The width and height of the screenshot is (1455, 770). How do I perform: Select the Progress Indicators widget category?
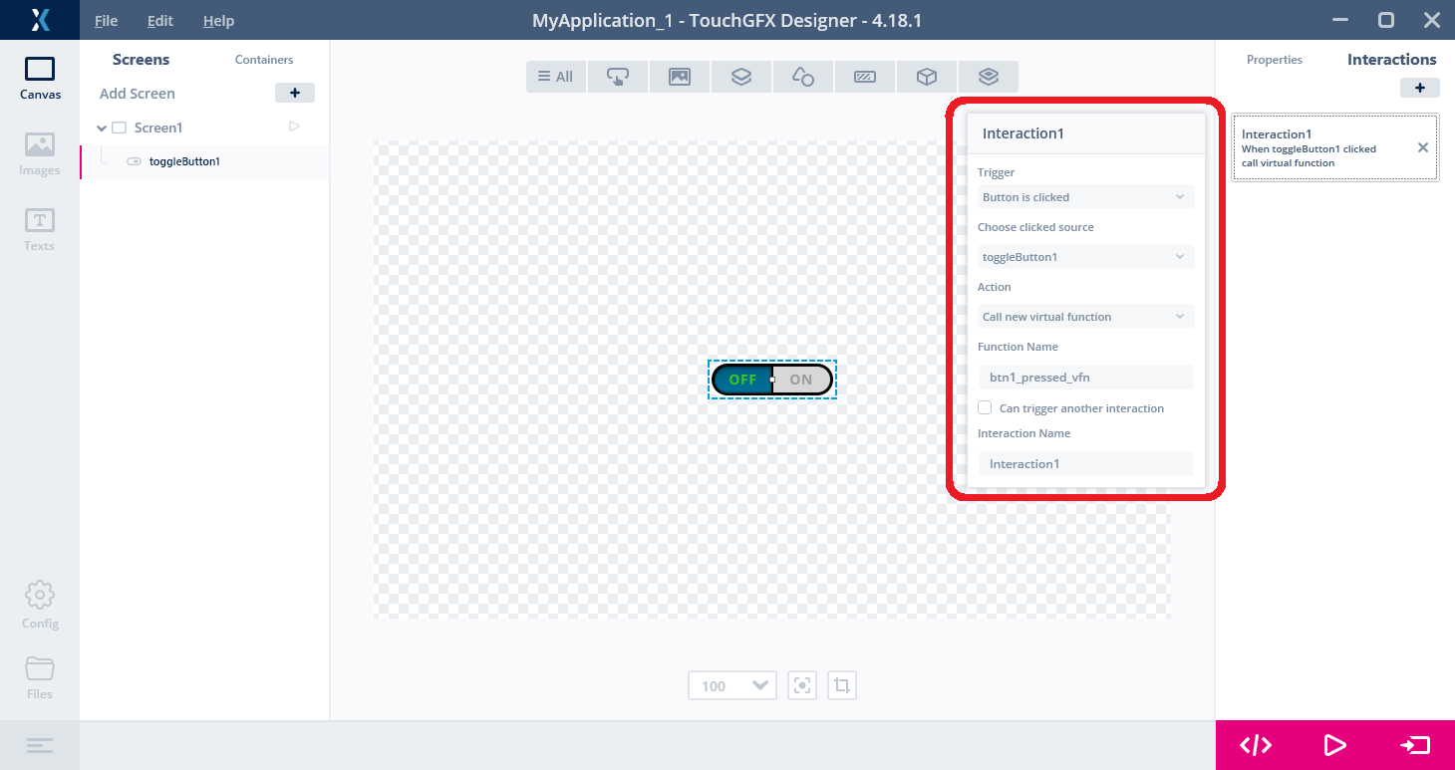point(865,76)
